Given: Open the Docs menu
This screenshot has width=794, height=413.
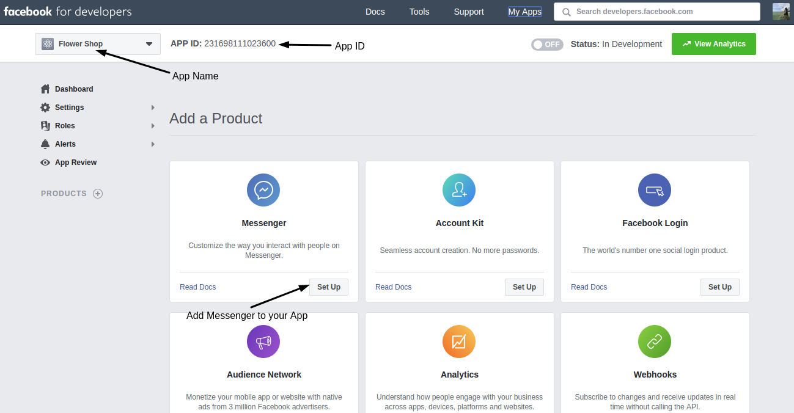Looking at the screenshot, I should pyautogui.click(x=375, y=12).
